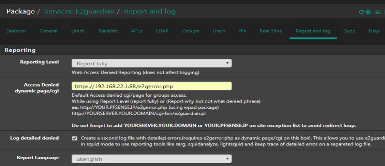Click the Log detailed denied label

pos(35,138)
